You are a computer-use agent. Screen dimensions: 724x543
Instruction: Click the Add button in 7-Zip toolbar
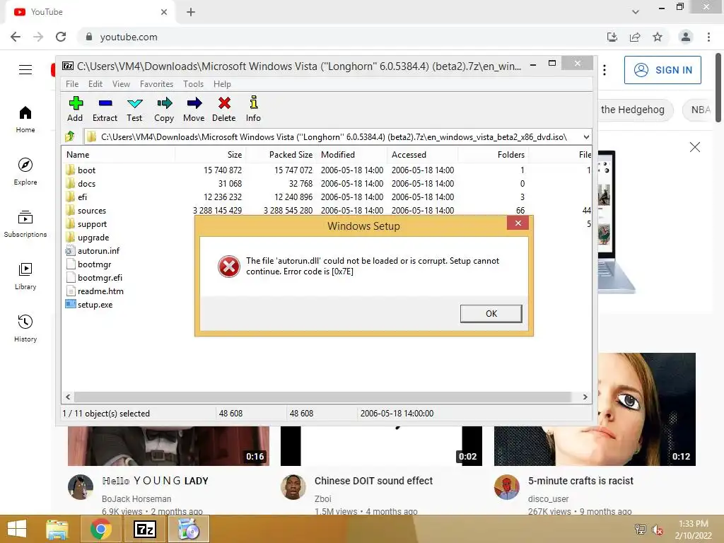(x=75, y=110)
